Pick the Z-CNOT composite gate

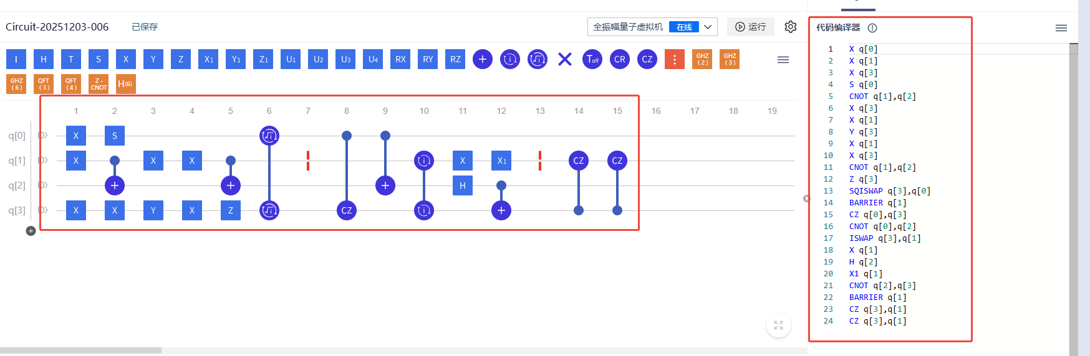[x=99, y=84]
